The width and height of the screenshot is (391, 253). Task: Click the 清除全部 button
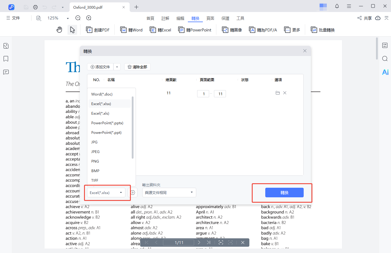[137, 67]
